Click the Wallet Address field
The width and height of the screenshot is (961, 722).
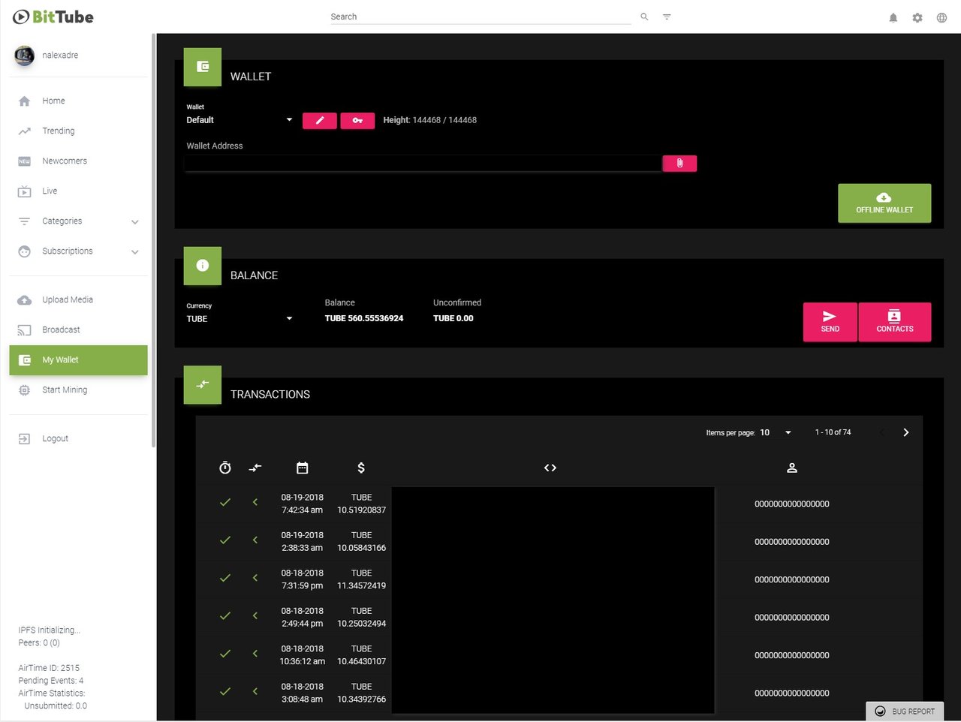point(423,163)
